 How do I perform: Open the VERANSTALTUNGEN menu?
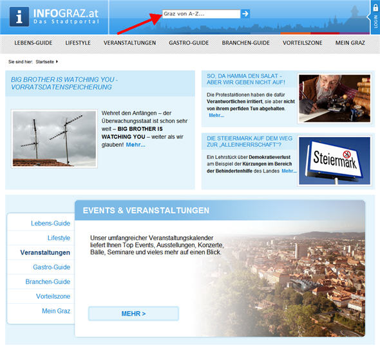point(129,43)
